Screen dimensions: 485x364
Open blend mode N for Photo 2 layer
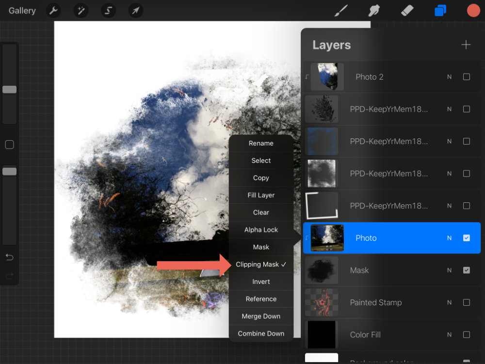click(450, 77)
